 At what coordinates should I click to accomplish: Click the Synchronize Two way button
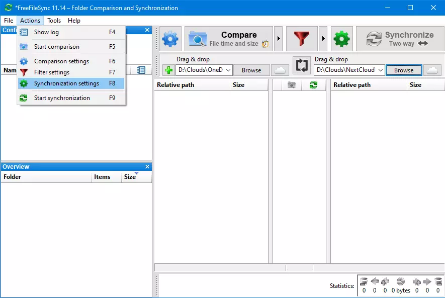coord(400,39)
